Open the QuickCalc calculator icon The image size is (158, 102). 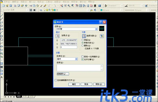click(95, 6)
